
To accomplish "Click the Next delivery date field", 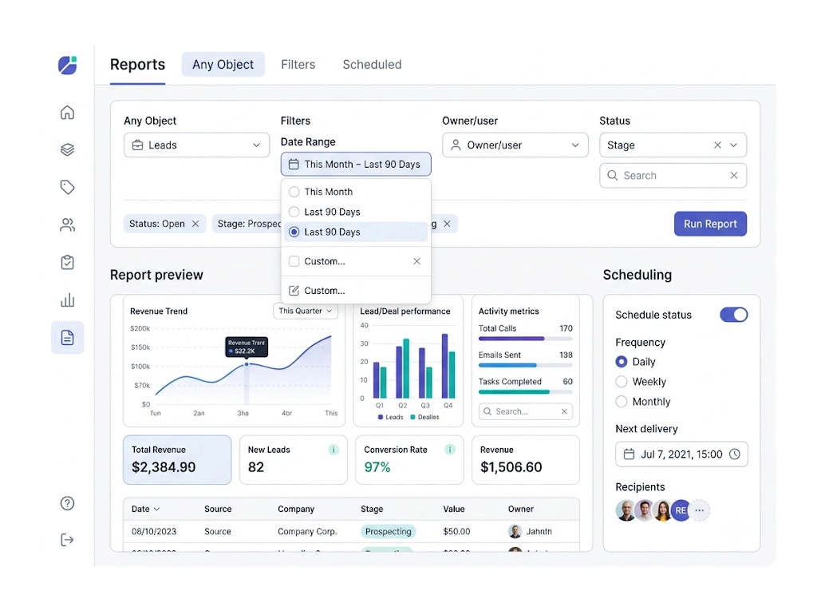I will pos(681,454).
